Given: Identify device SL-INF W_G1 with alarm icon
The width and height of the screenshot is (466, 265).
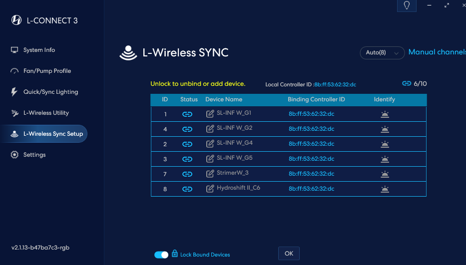Looking at the screenshot, I should [x=385, y=114].
